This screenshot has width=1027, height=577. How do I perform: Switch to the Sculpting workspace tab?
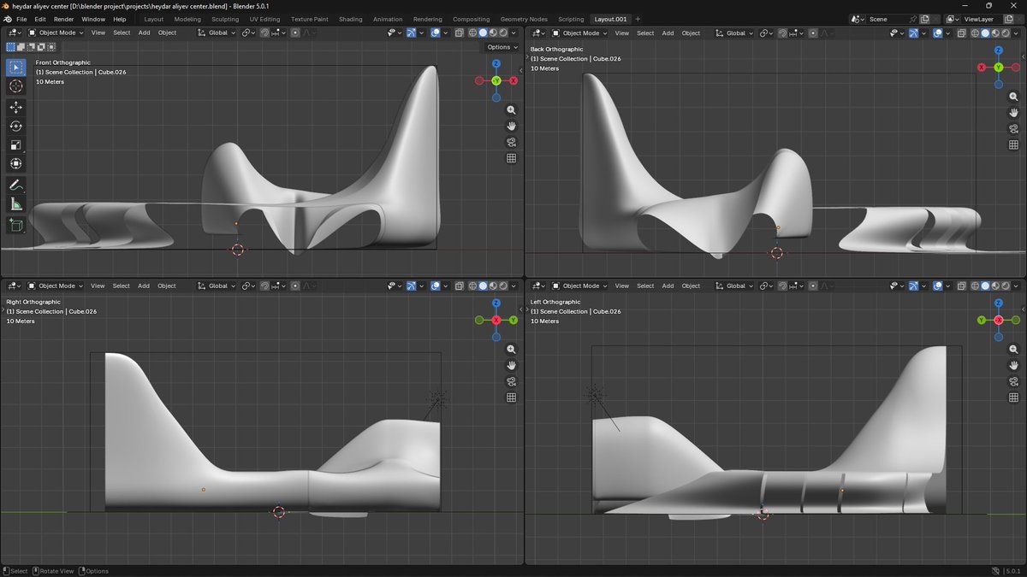[225, 19]
